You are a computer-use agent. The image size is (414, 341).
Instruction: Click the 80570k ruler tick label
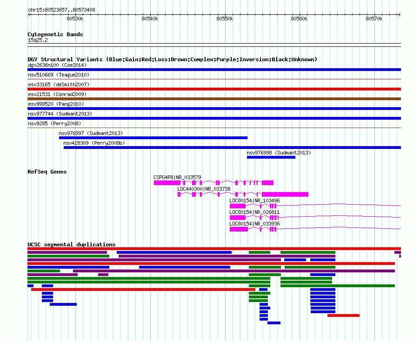coord(374,19)
